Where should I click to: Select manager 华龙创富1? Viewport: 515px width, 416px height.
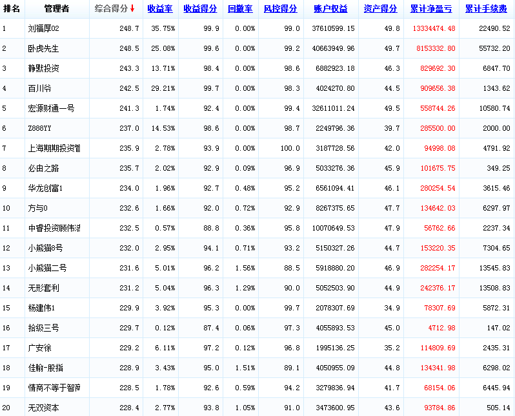(45, 188)
